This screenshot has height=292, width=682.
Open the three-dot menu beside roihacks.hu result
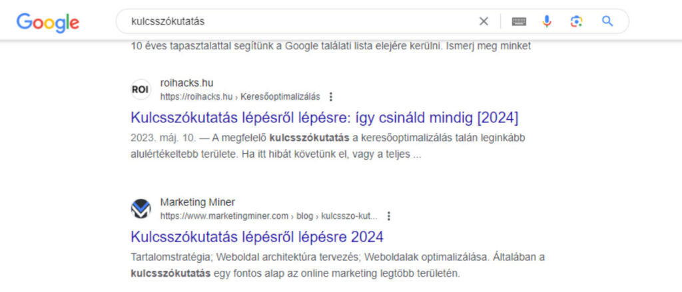[331, 97]
